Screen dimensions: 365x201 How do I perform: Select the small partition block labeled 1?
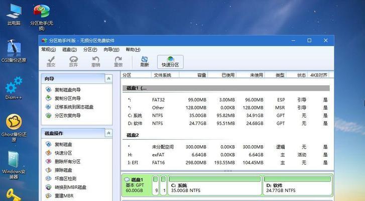click(164, 185)
